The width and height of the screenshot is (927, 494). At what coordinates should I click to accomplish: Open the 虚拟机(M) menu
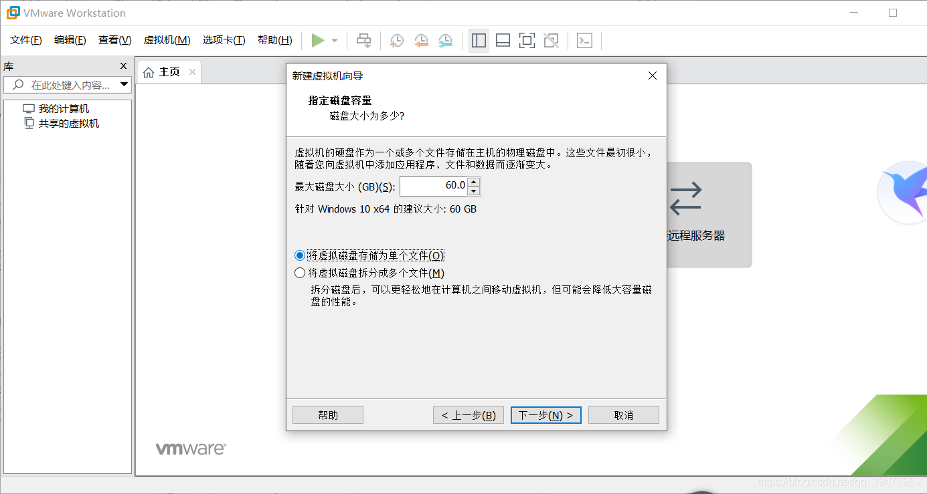[167, 40]
